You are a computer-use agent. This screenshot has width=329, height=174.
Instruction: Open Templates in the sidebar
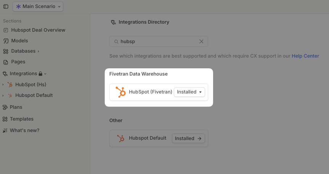22,119
